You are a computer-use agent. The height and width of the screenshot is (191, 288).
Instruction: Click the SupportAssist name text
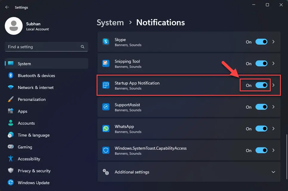pyautogui.click(x=127, y=105)
